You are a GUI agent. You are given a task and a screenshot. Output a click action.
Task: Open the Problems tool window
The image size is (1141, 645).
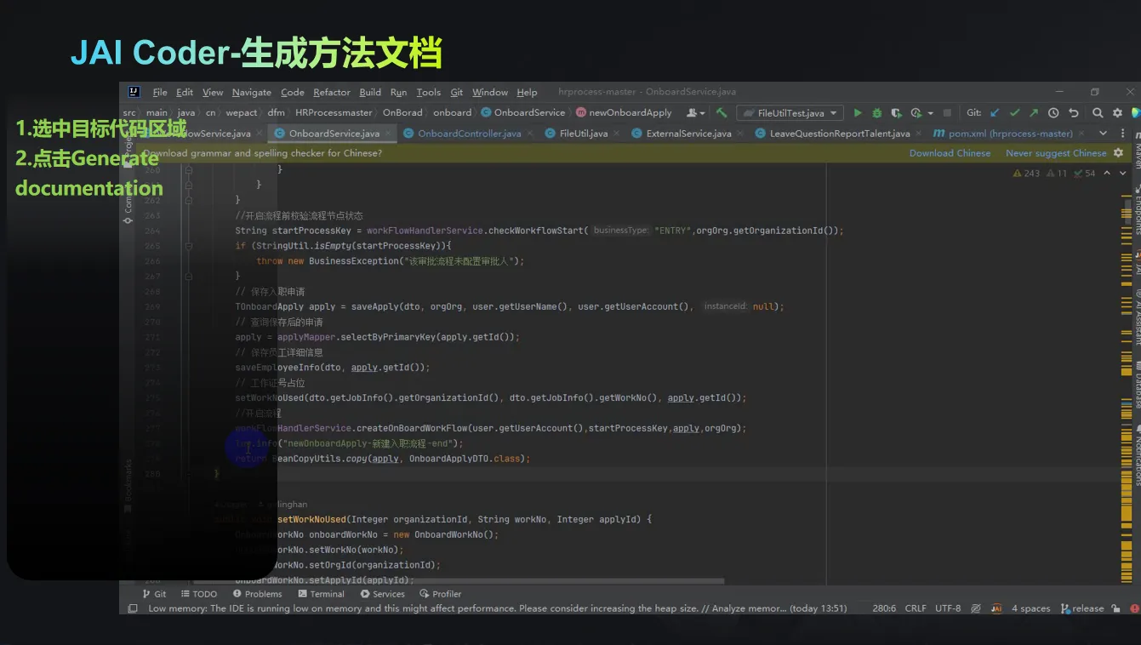(x=257, y=594)
